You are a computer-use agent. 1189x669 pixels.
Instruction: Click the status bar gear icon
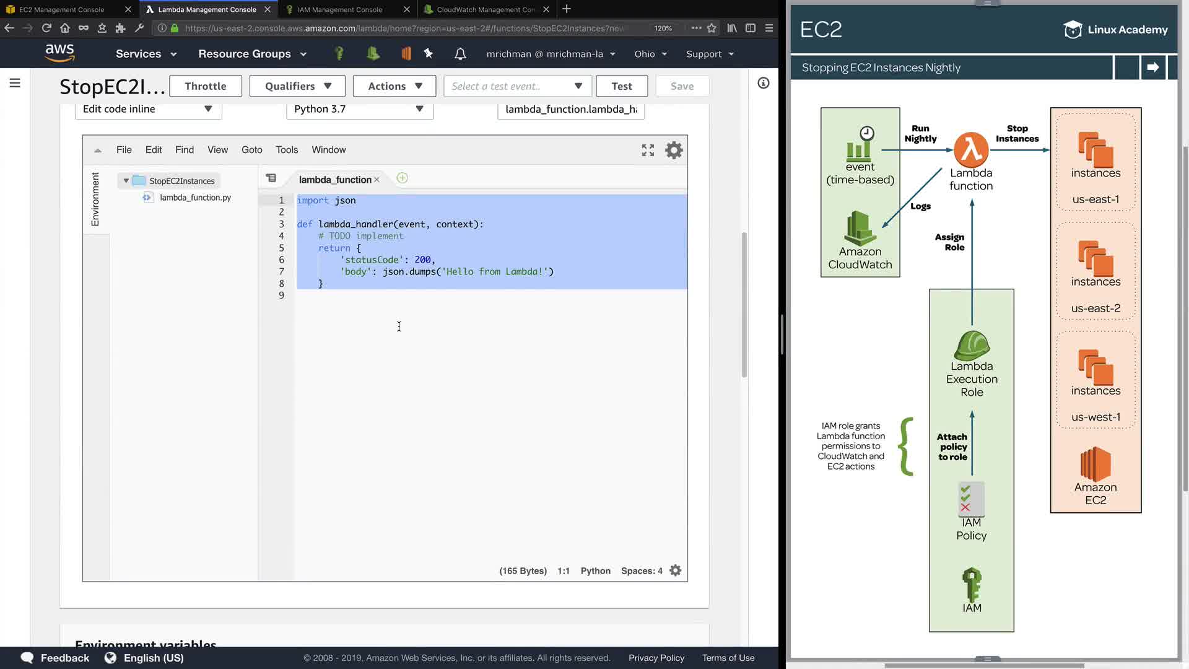676,571
